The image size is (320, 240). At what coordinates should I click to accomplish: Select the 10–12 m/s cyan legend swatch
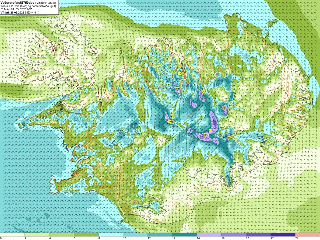click(x=135, y=234)
